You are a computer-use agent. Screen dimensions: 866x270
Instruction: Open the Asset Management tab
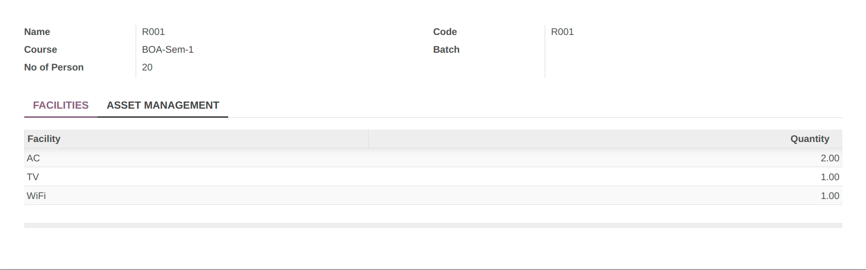point(163,105)
